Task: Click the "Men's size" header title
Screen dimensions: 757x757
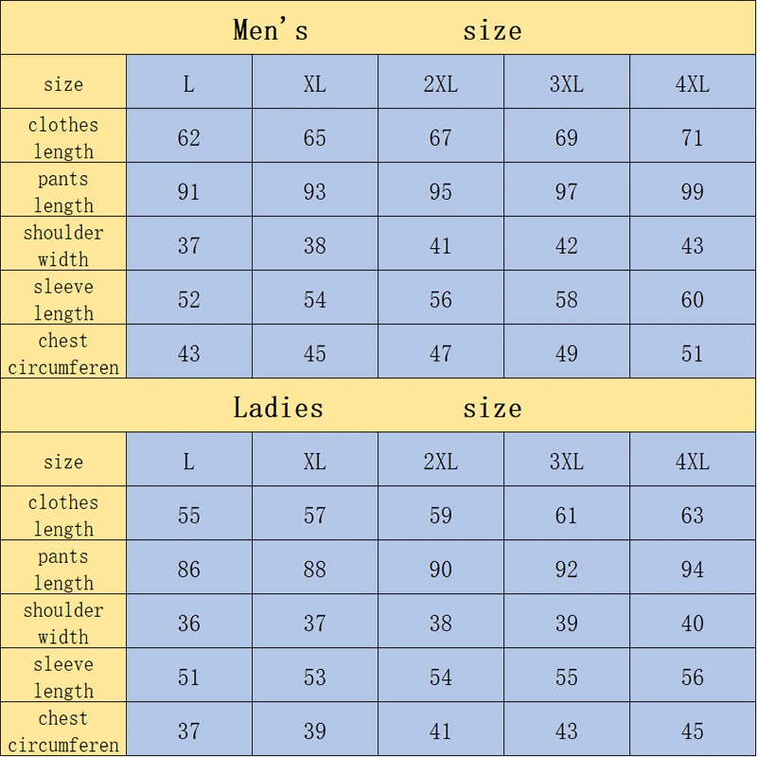Action: pos(378,30)
